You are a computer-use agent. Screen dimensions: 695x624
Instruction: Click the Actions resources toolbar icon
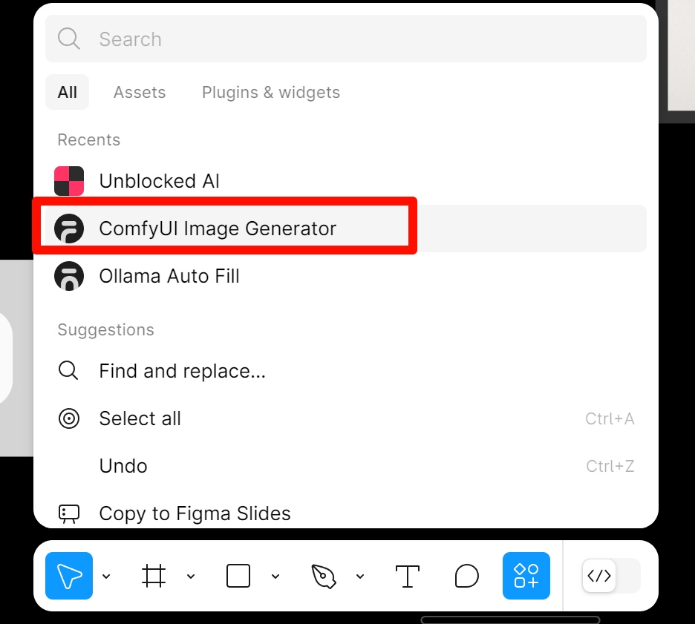pos(526,576)
